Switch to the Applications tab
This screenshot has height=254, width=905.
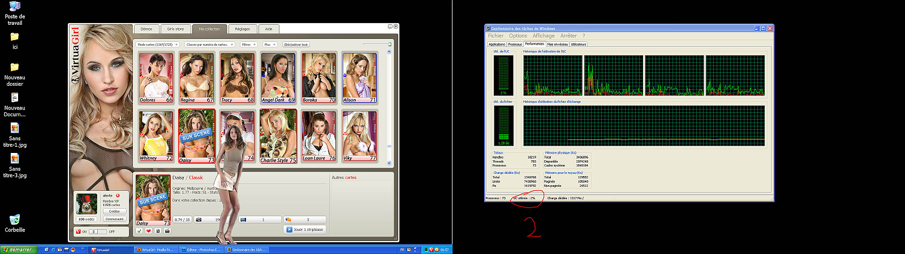point(497,44)
